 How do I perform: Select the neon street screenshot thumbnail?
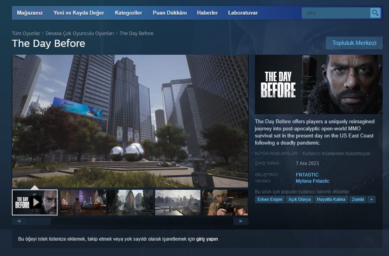[83, 202]
